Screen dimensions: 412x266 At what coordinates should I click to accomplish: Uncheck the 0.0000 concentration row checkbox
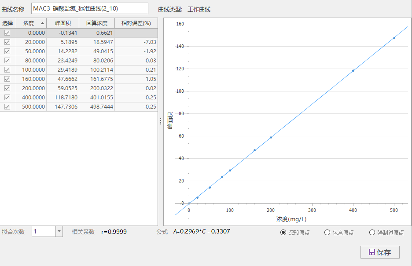click(x=7, y=33)
